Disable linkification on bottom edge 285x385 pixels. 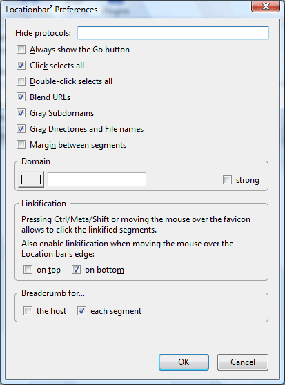click(x=76, y=270)
